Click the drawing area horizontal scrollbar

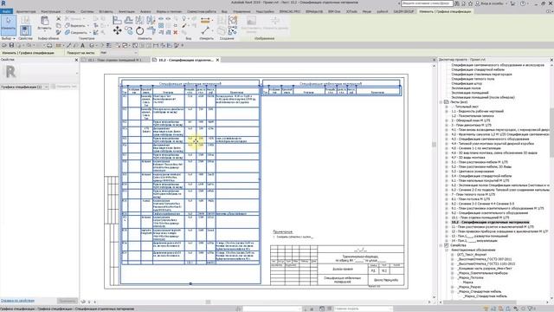208,302
